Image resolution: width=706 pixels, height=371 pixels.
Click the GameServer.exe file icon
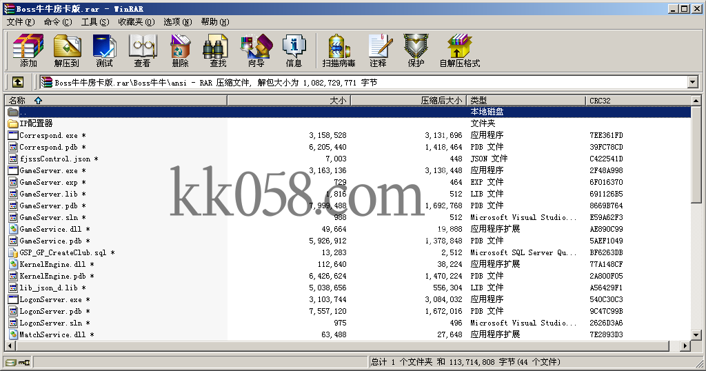(x=12, y=170)
